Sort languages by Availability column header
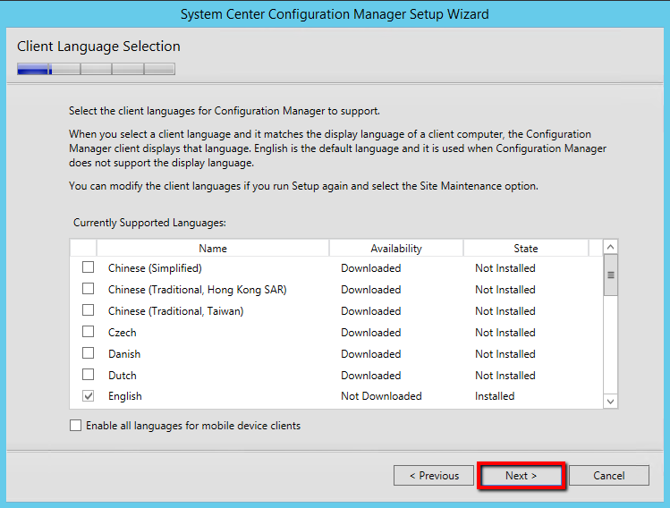 tap(395, 249)
